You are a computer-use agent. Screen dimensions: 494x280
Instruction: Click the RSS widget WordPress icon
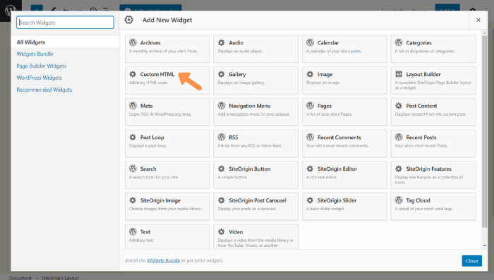[222, 137]
